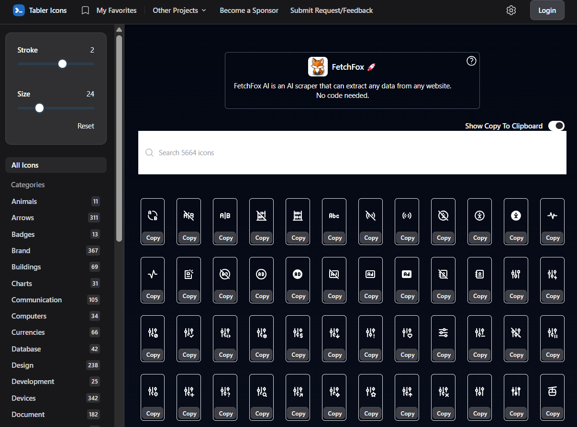
Task: Click the Stroke slider handle
Action: (62, 64)
